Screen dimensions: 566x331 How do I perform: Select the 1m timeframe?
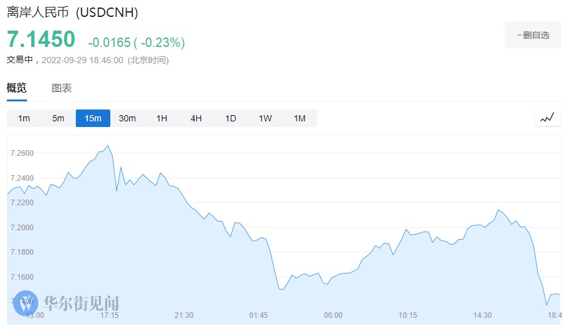[x=24, y=118]
